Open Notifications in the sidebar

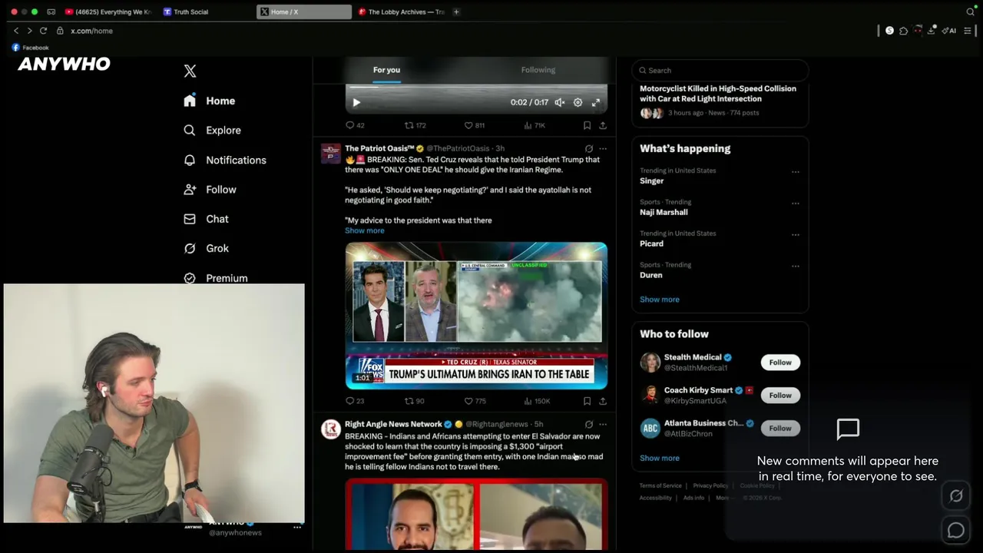(x=225, y=160)
